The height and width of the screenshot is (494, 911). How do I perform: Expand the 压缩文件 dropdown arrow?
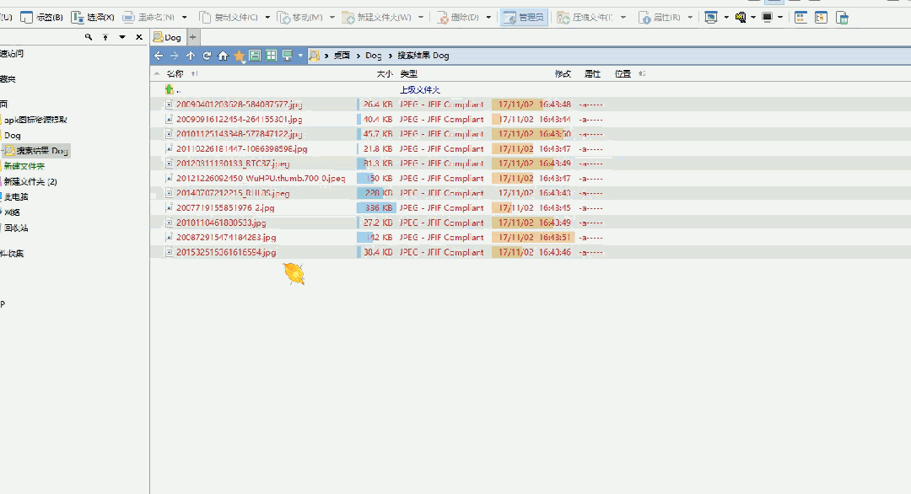click(623, 18)
